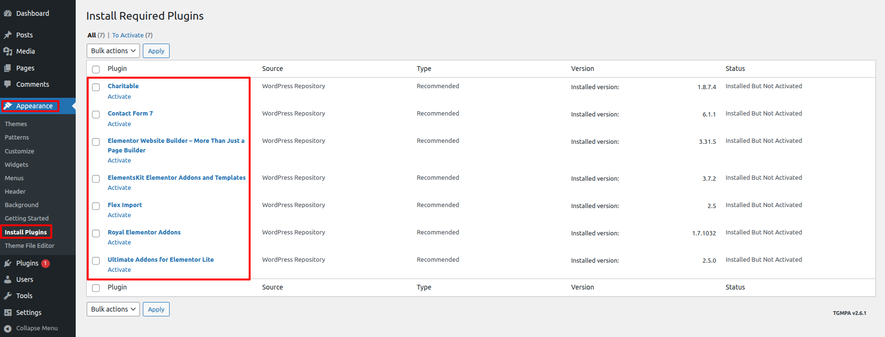Open the Customize submenu item

point(20,151)
